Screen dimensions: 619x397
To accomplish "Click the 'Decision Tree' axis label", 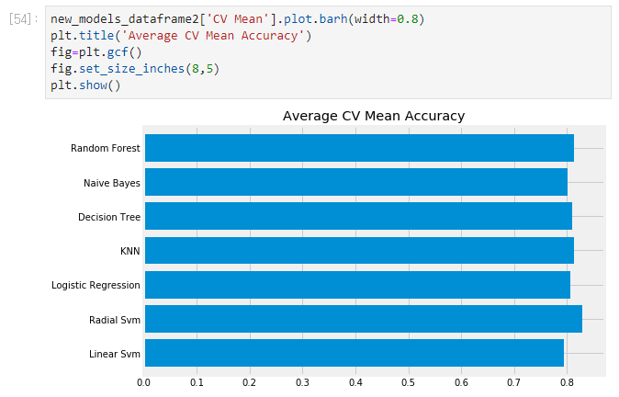I will (x=109, y=217).
